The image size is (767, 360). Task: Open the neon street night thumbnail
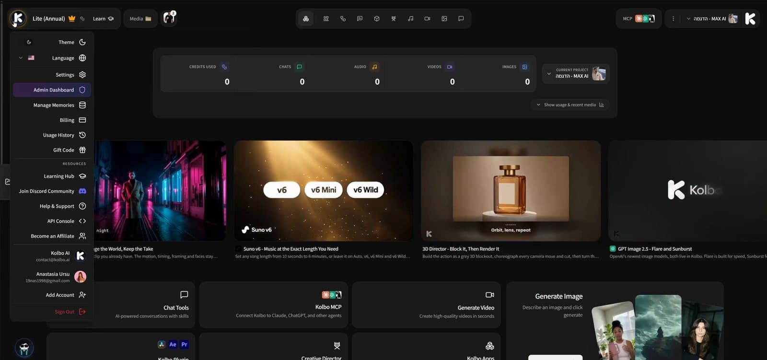click(x=160, y=191)
